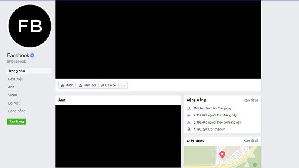Click the Facebook page name

click(18, 55)
